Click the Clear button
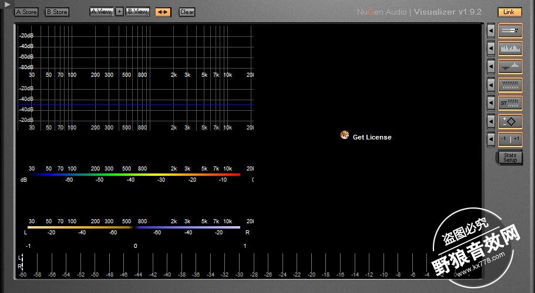The height and width of the screenshot is (293, 535). (187, 12)
